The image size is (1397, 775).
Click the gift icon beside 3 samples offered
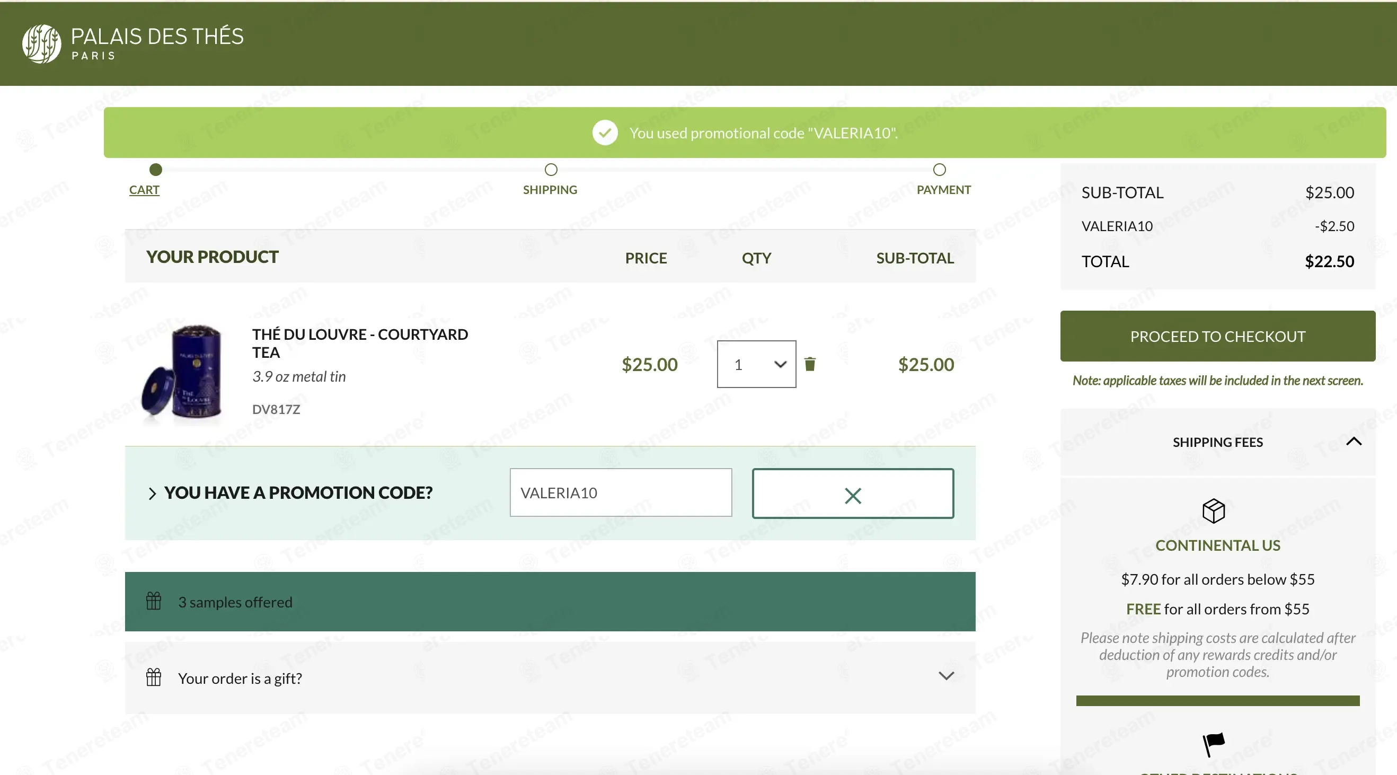[x=154, y=601]
